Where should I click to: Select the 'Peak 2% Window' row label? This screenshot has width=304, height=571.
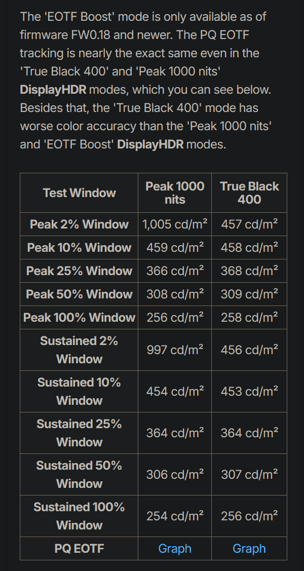click(79, 224)
